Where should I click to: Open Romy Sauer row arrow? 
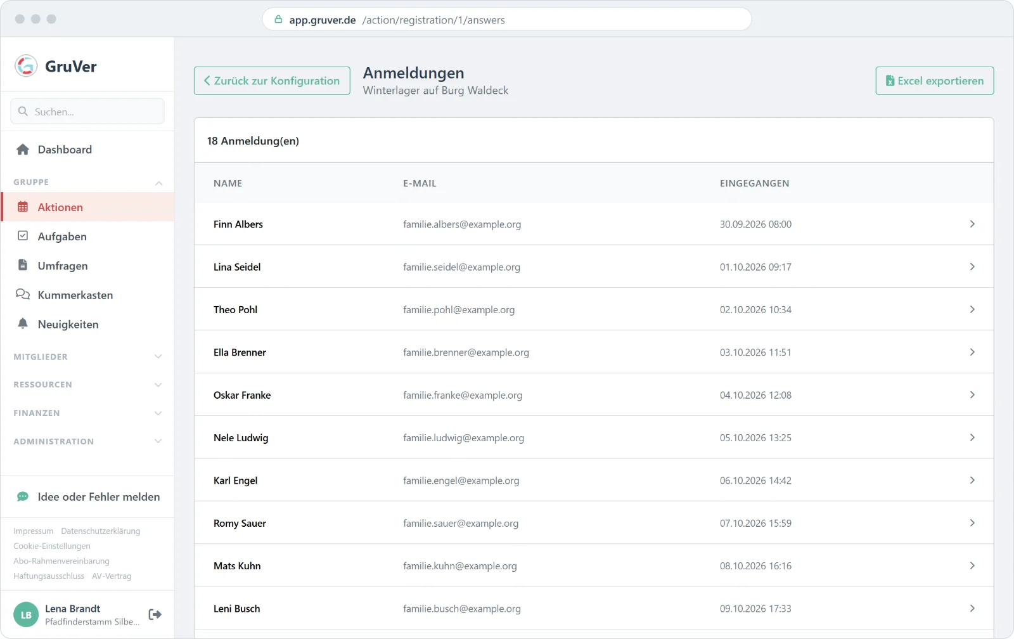972,523
